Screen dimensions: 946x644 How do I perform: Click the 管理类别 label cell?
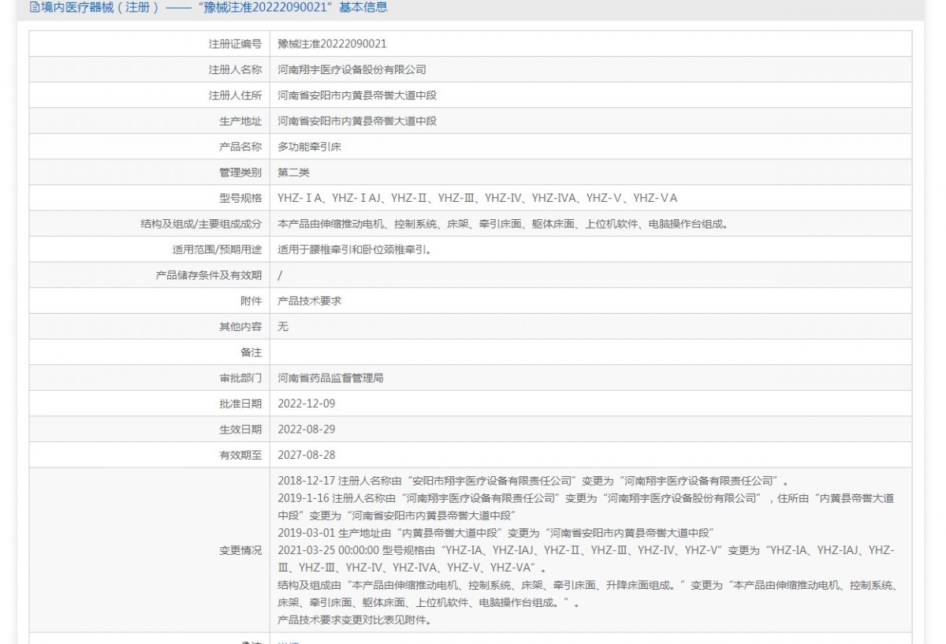150,172
